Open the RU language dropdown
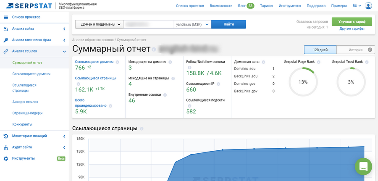 (x=357, y=6)
